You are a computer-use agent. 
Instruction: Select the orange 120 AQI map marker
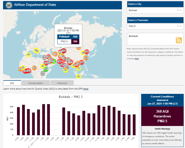[x=34, y=68]
